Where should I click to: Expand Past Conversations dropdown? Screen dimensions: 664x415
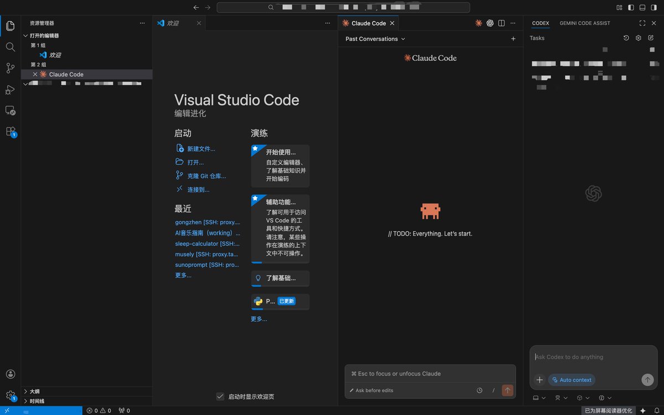pos(375,39)
